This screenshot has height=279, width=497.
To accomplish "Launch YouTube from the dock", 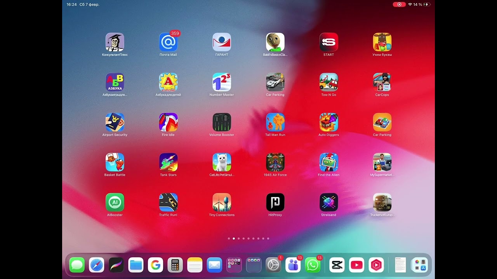I will click(356, 265).
